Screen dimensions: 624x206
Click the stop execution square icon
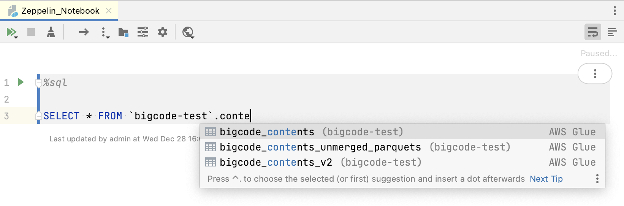point(31,32)
